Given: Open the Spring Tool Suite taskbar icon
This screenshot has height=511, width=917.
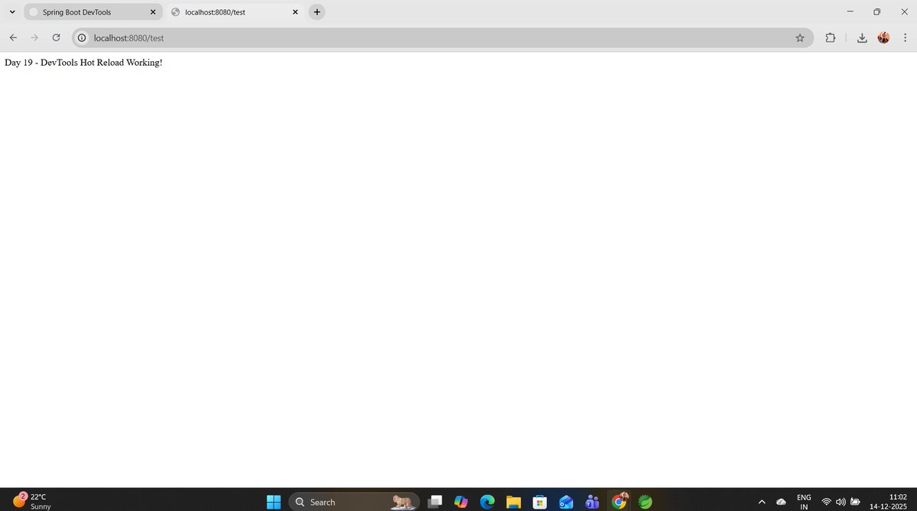Looking at the screenshot, I should pyautogui.click(x=646, y=501).
